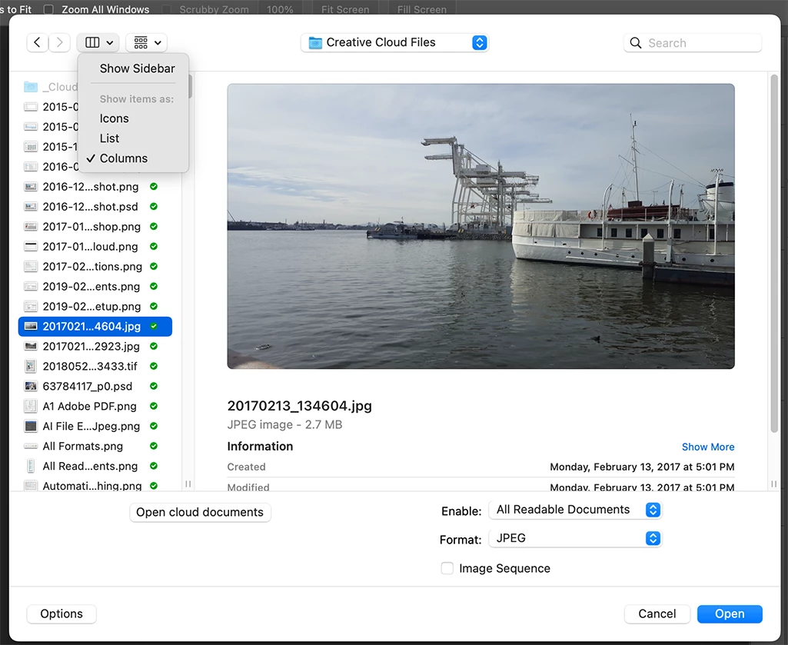The width and height of the screenshot is (788, 645).
Task: Toggle Zoom All Windows checkbox in Photoshop bar
Action: point(48,9)
